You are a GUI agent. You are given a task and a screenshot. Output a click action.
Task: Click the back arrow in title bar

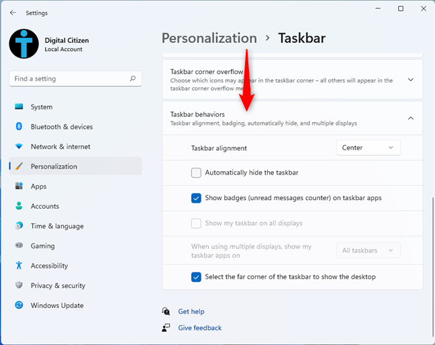(x=13, y=12)
